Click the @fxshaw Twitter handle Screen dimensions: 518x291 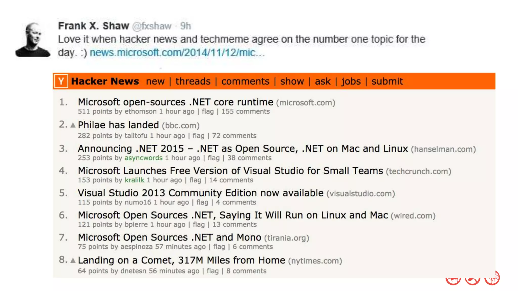click(152, 26)
